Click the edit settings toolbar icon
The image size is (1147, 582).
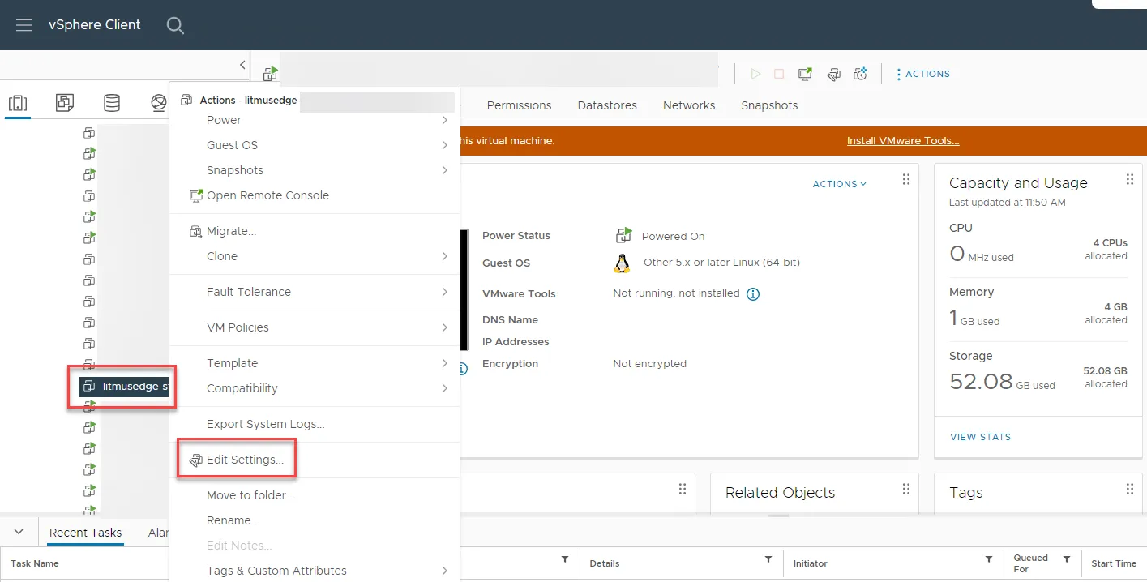pos(833,74)
